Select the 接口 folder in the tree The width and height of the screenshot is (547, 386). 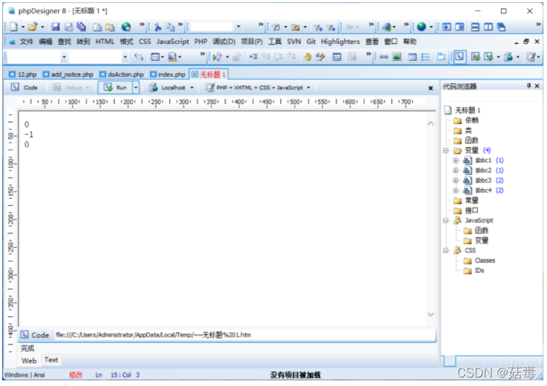[x=466, y=210]
